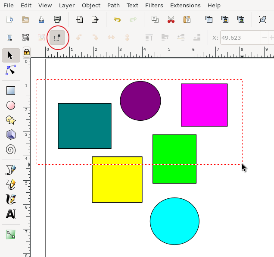Open the Layer menu
The width and height of the screenshot is (274, 257).
67,6
